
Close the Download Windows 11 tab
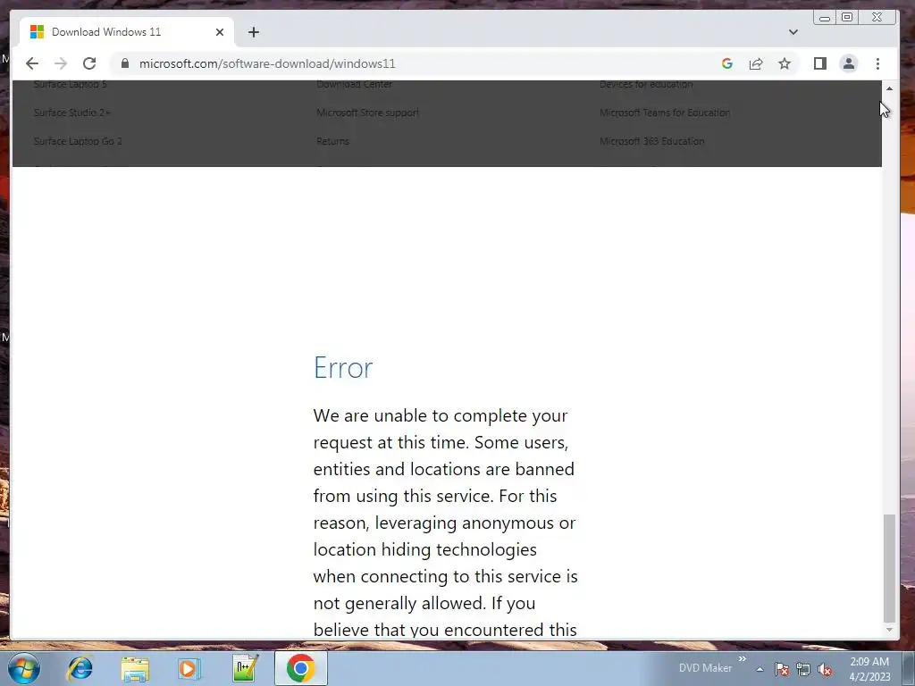click(220, 32)
